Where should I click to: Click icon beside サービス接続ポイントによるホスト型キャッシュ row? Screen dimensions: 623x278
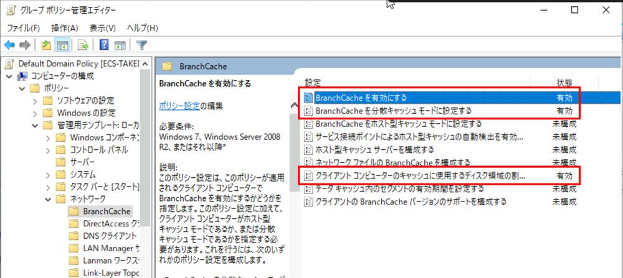(308, 137)
